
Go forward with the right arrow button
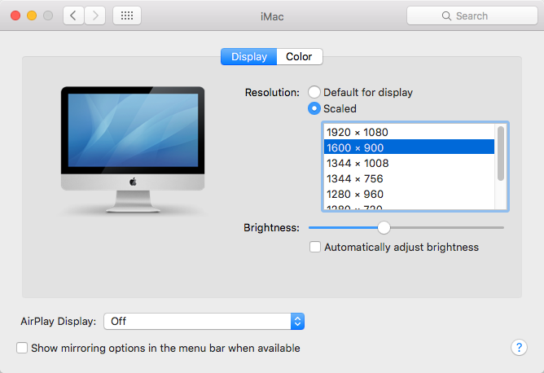click(x=95, y=15)
